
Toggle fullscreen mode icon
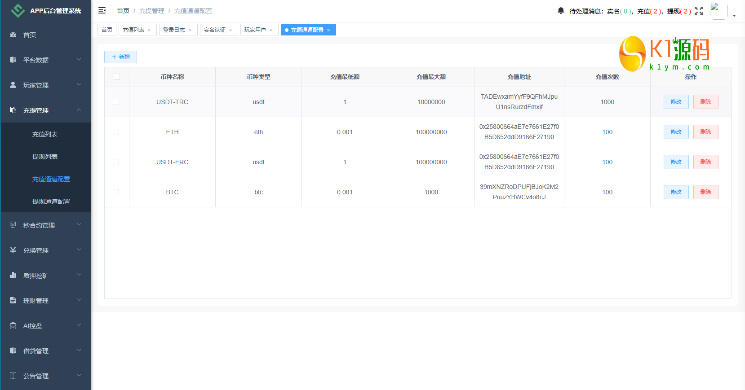click(x=699, y=11)
